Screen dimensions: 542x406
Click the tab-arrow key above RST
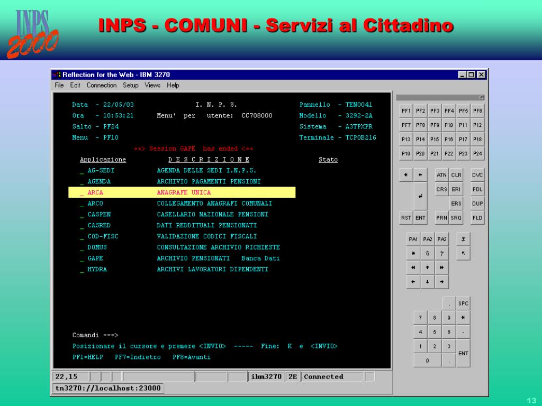406,175
